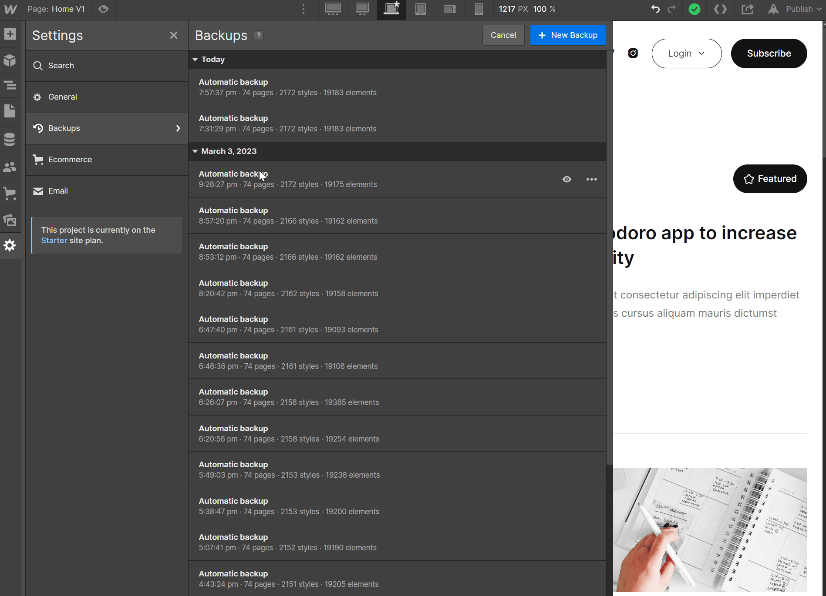Open the Starter site plan link
Screen dimensions: 826x596
point(54,240)
